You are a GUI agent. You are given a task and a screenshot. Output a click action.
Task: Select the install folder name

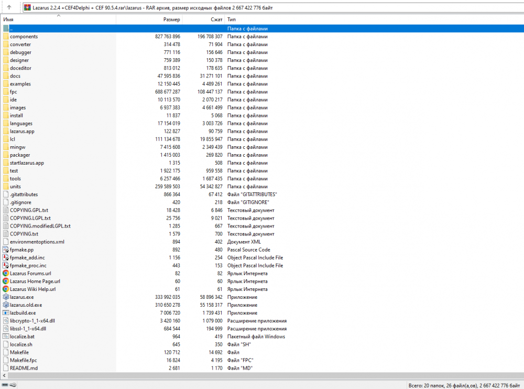click(16, 115)
